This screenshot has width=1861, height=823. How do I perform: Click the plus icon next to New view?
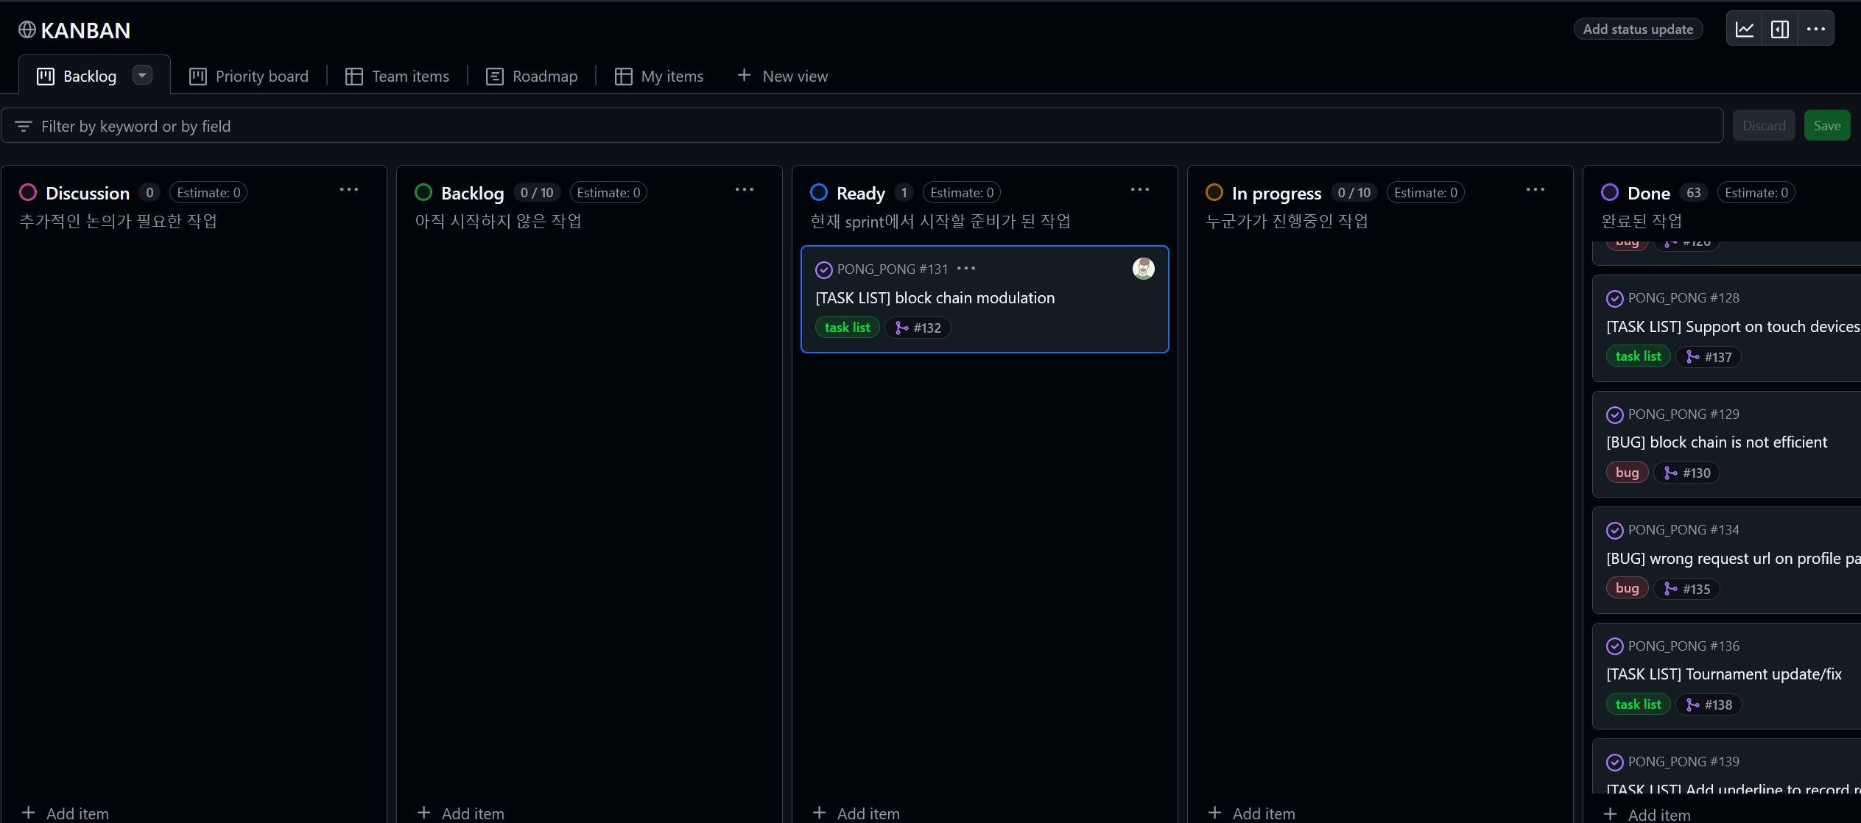tap(744, 76)
